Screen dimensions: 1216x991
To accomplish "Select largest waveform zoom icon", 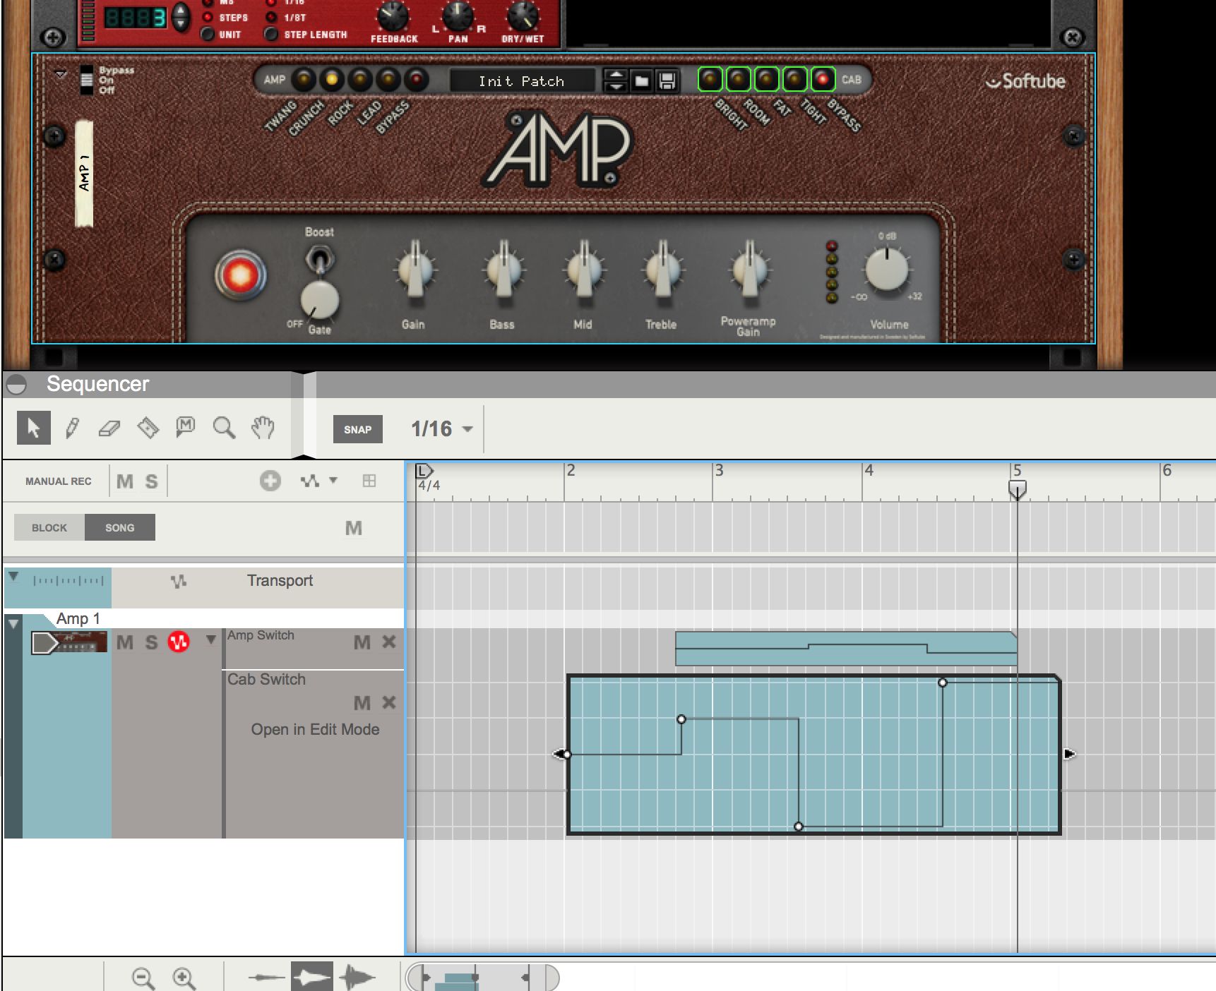I will (357, 978).
